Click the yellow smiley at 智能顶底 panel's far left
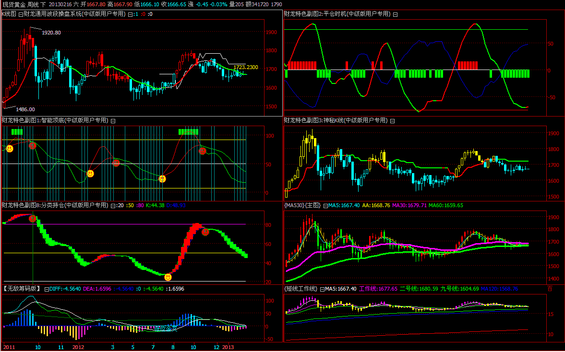The height and width of the screenshot is (352, 565). (10, 149)
